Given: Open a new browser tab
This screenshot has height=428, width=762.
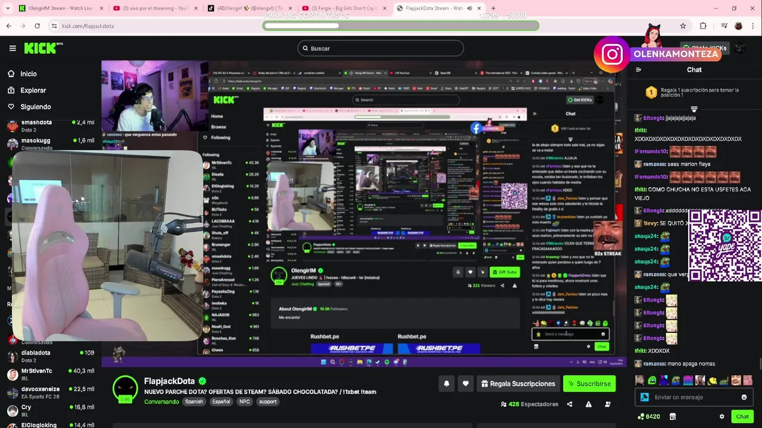Looking at the screenshot, I should pyautogui.click(x=493, y=8).
